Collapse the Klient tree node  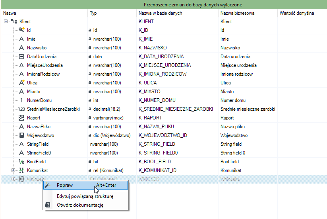click(x=6, y=22)
